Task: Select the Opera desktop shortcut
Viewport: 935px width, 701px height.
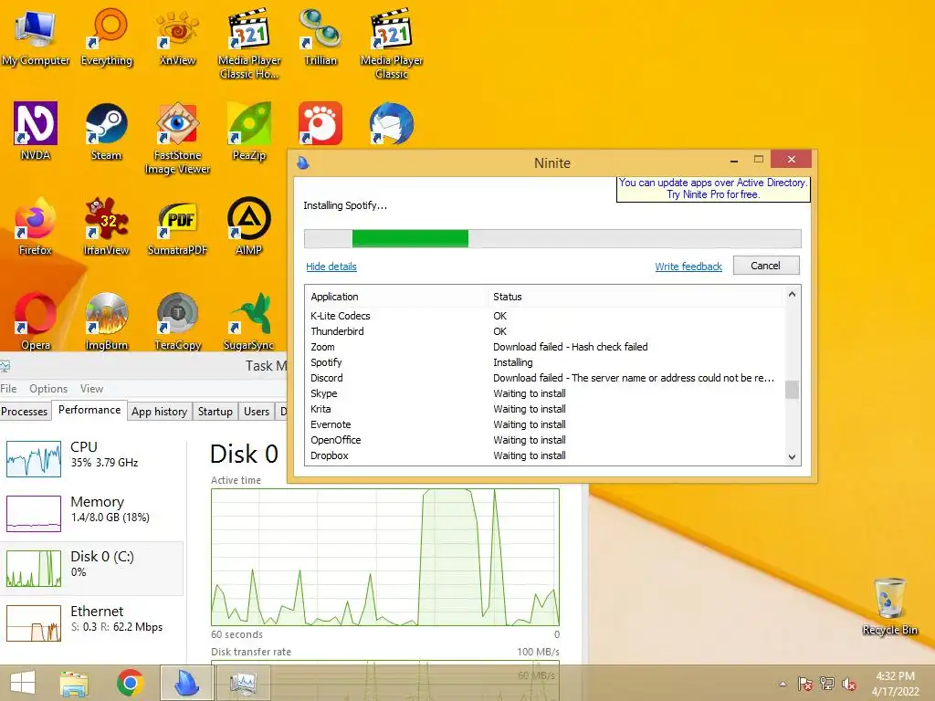Action: [x=36, y=321]
